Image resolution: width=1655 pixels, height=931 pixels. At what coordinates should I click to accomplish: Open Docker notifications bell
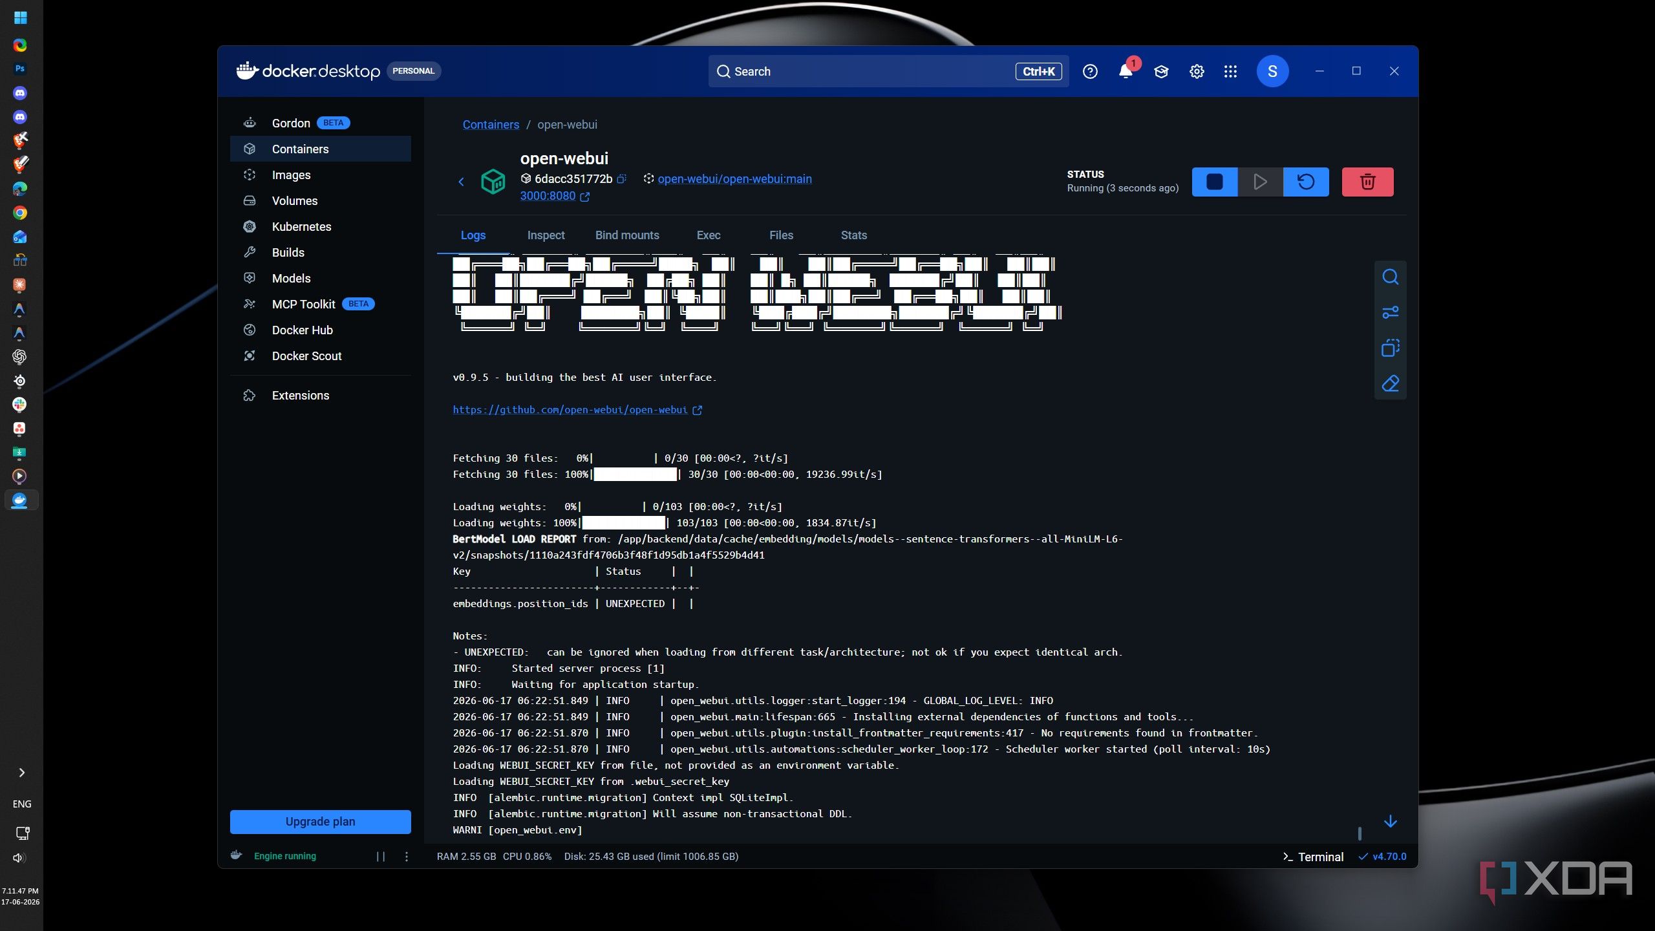[x=1126, y=72]
